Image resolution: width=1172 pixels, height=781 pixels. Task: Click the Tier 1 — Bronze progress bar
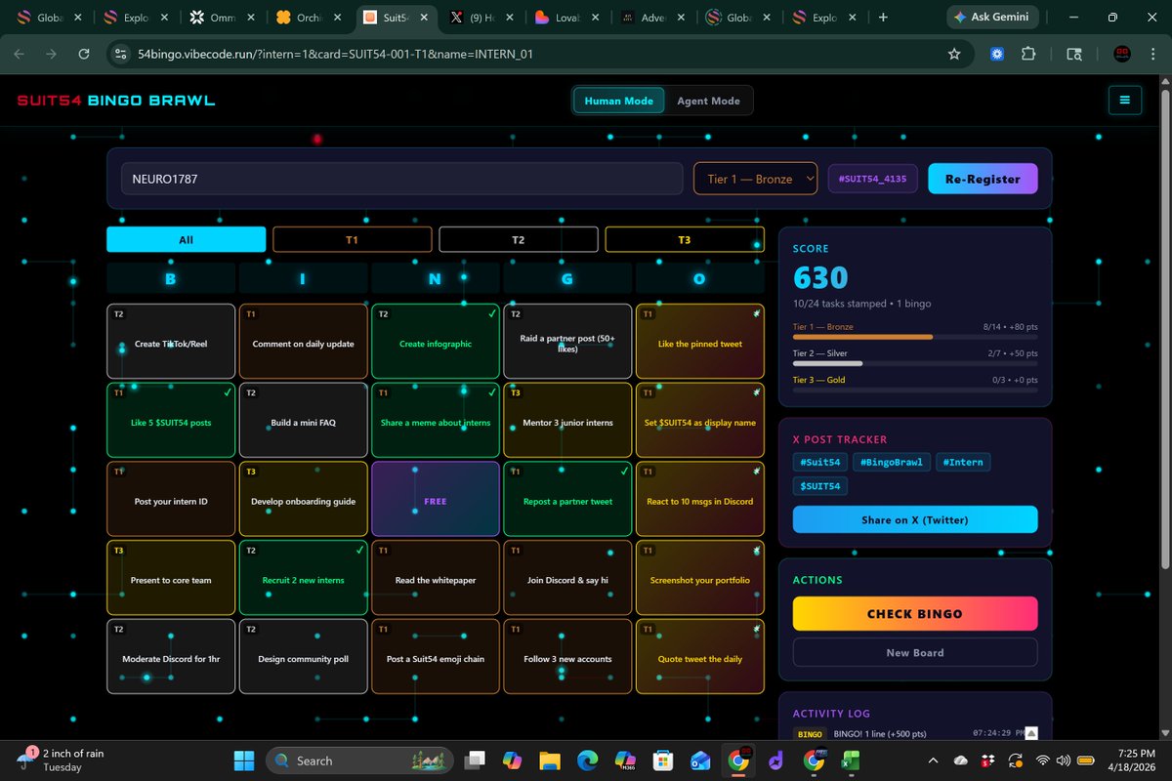click(915, 336)
